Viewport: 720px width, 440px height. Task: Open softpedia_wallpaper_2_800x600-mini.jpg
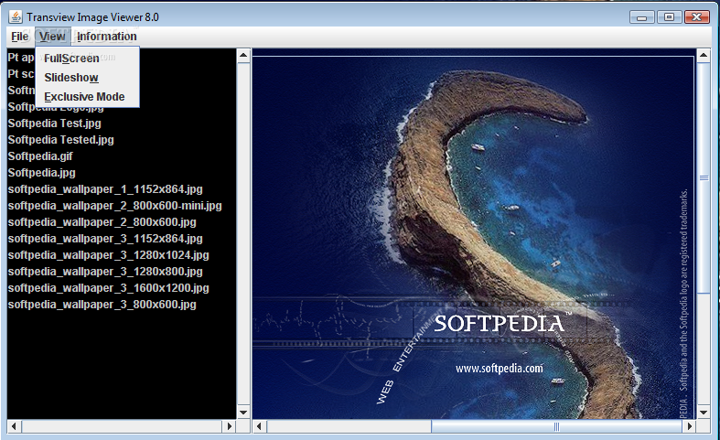(x=114, y=206)
